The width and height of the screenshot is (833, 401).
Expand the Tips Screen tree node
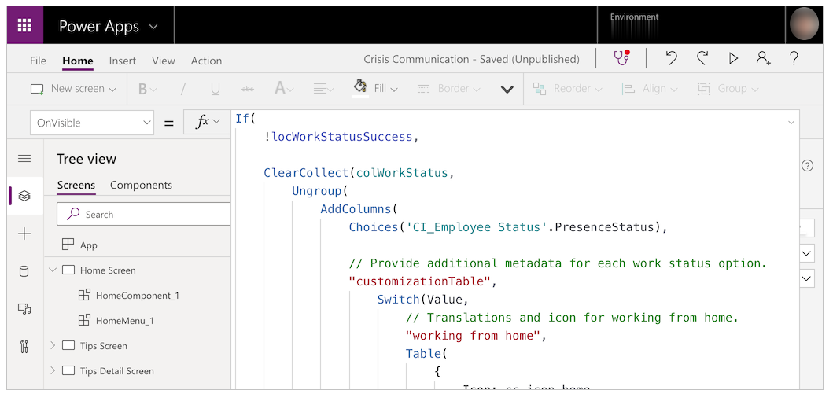tap(53, 346)
